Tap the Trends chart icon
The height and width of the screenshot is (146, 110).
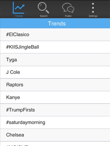point(19,8)
